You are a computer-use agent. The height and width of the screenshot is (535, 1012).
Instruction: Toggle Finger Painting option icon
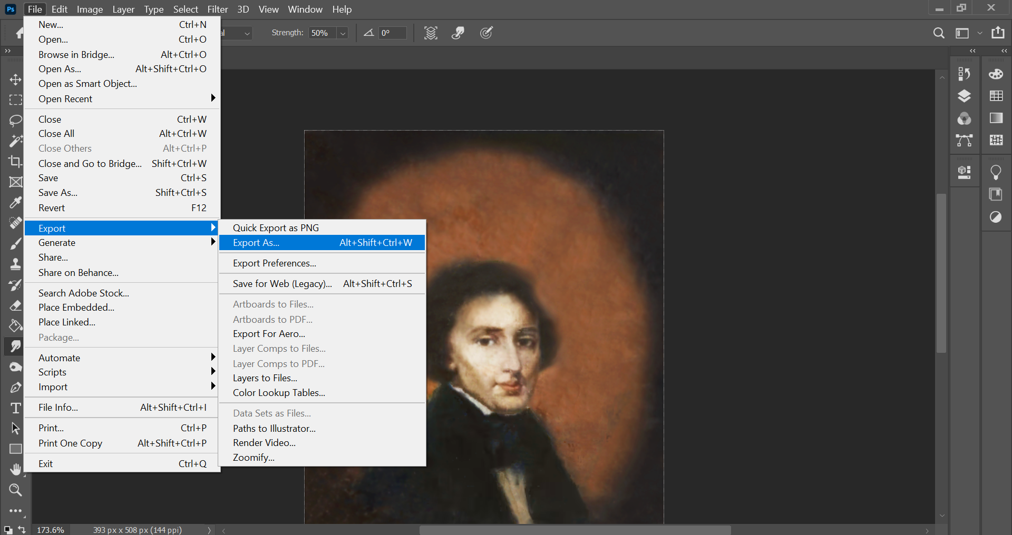tap(458, 33)
